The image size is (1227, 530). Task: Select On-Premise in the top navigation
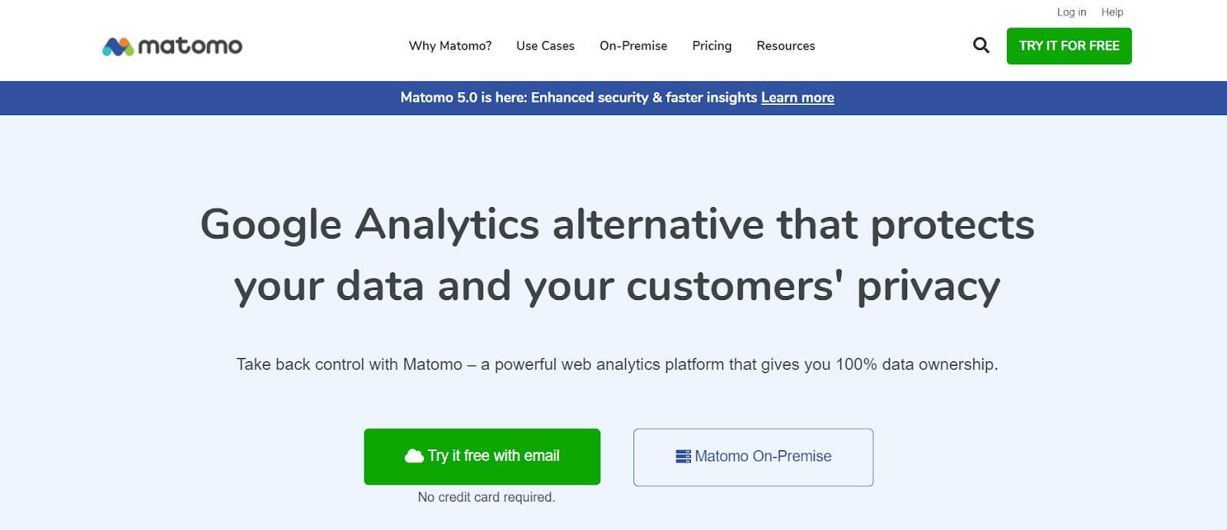(633, 46)
